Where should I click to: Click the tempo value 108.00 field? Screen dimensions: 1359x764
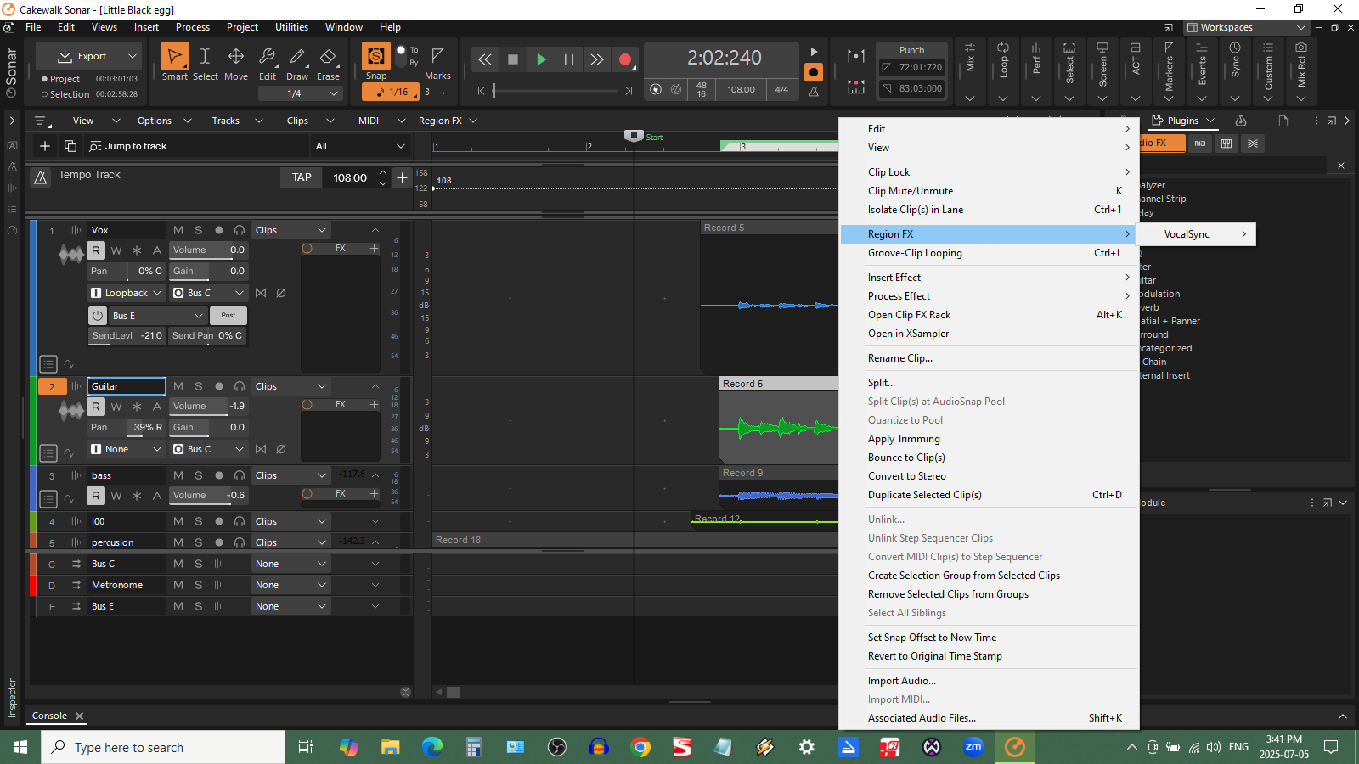(350, 177)
